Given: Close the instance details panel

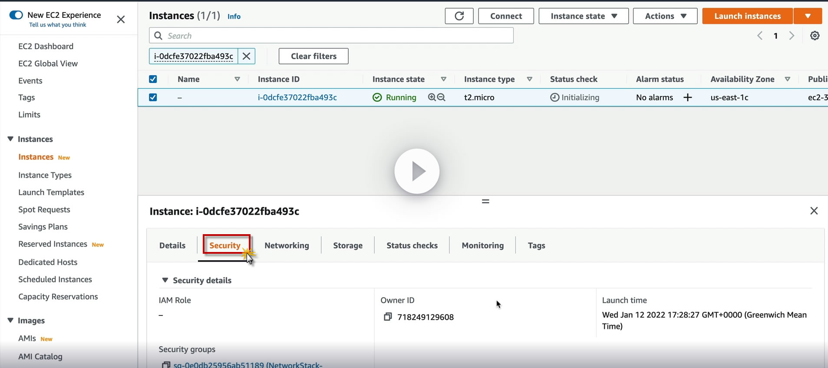Looking at the screenshot, I should point(814,211).
